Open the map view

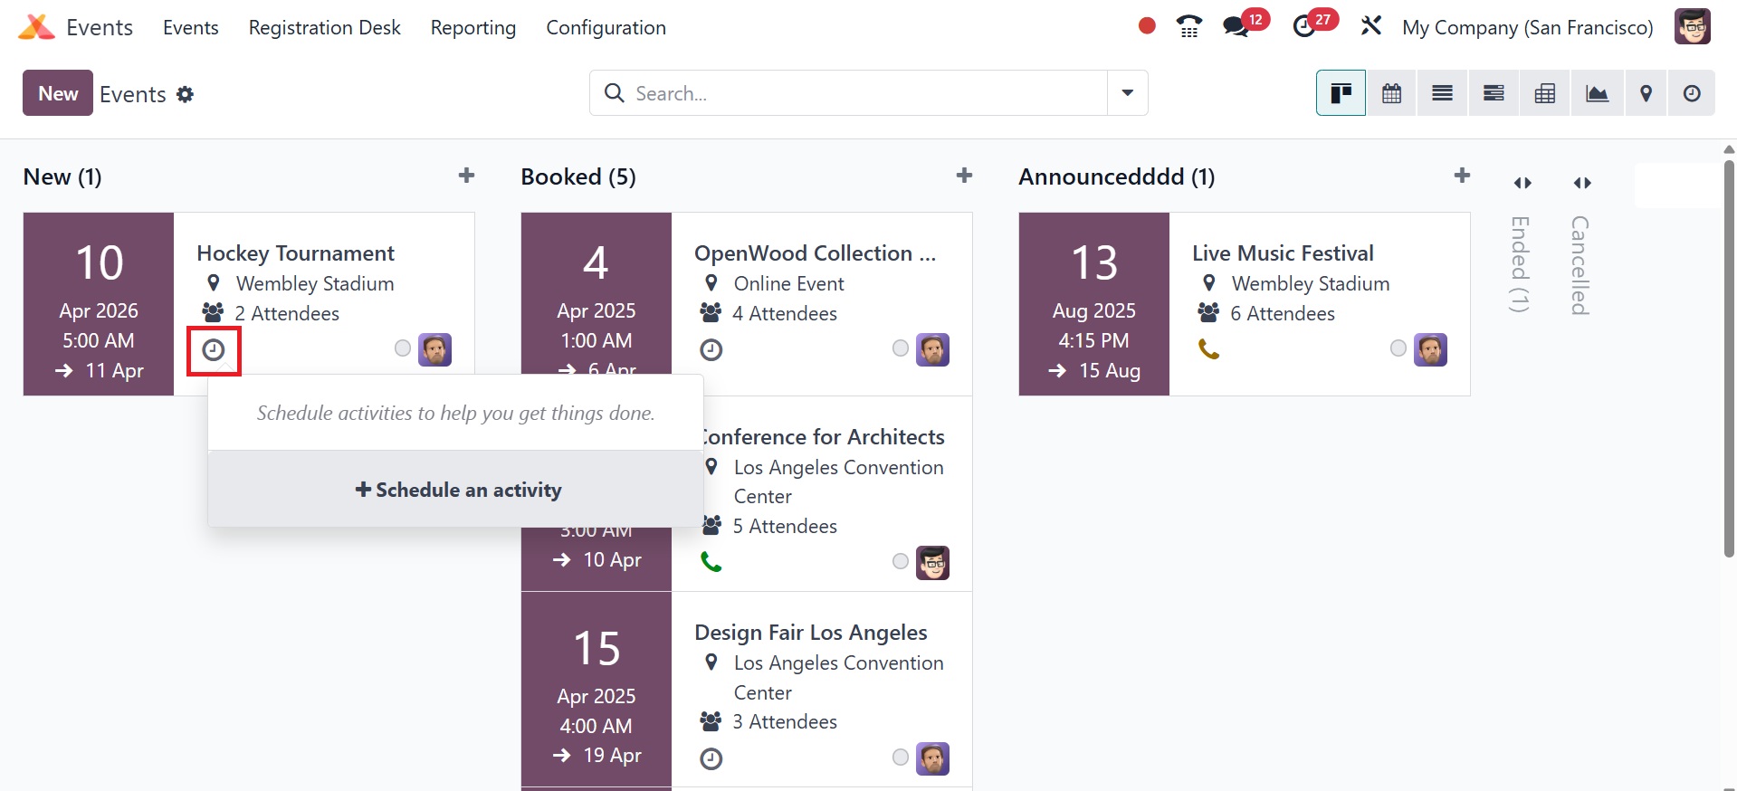tap(1646, 93)
